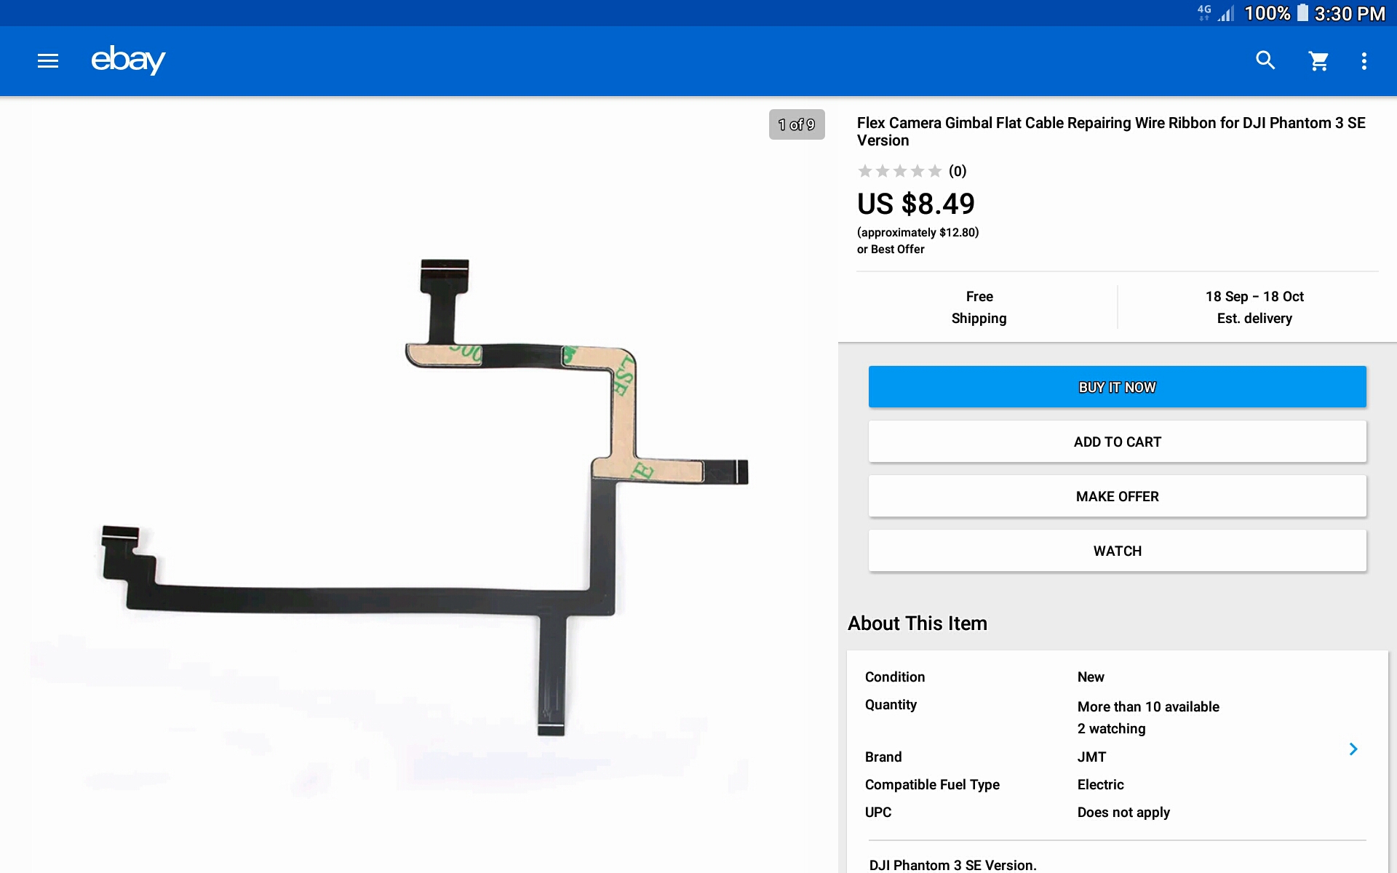Click the MAKE OFFER button
Screen dimensions: 1397x873
click(1118, 496)
